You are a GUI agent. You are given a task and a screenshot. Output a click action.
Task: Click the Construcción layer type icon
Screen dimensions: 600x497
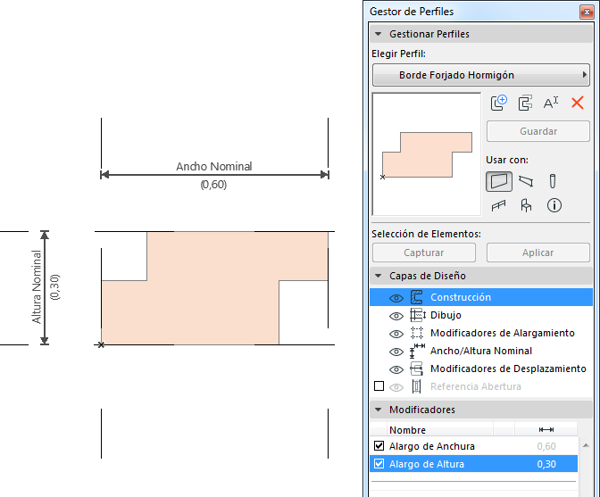417,297
